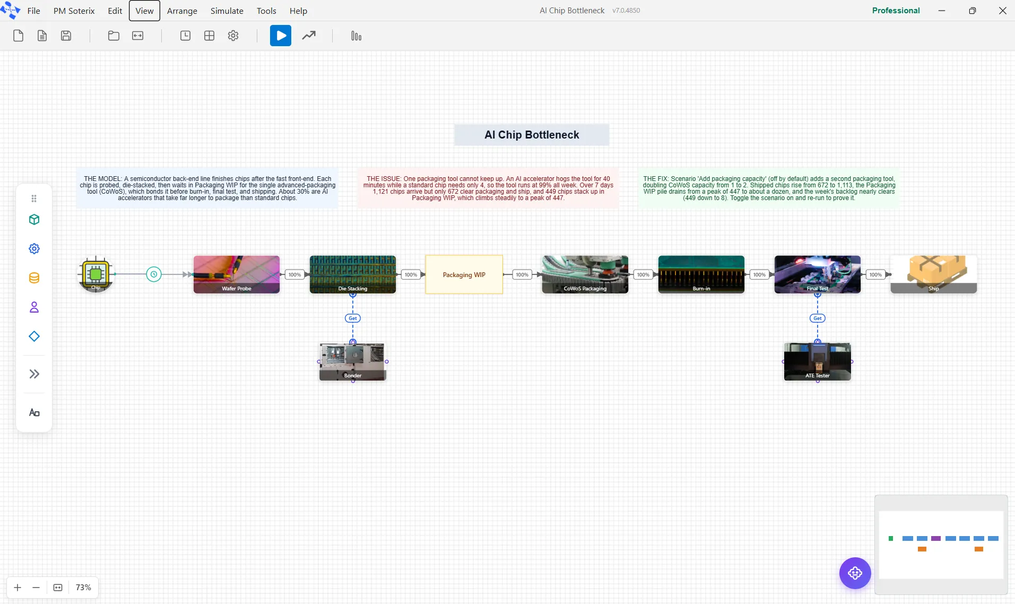Click the grid layout toolbar icon

[209, 36]
